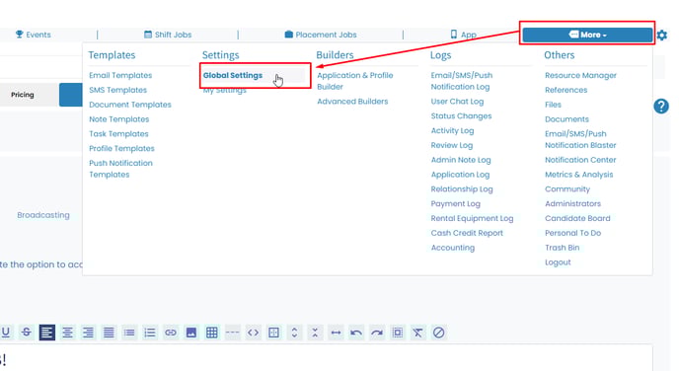Viewport: 679px width, 371px height.
Task: Redo last edit
Action: tap(377, 333)
